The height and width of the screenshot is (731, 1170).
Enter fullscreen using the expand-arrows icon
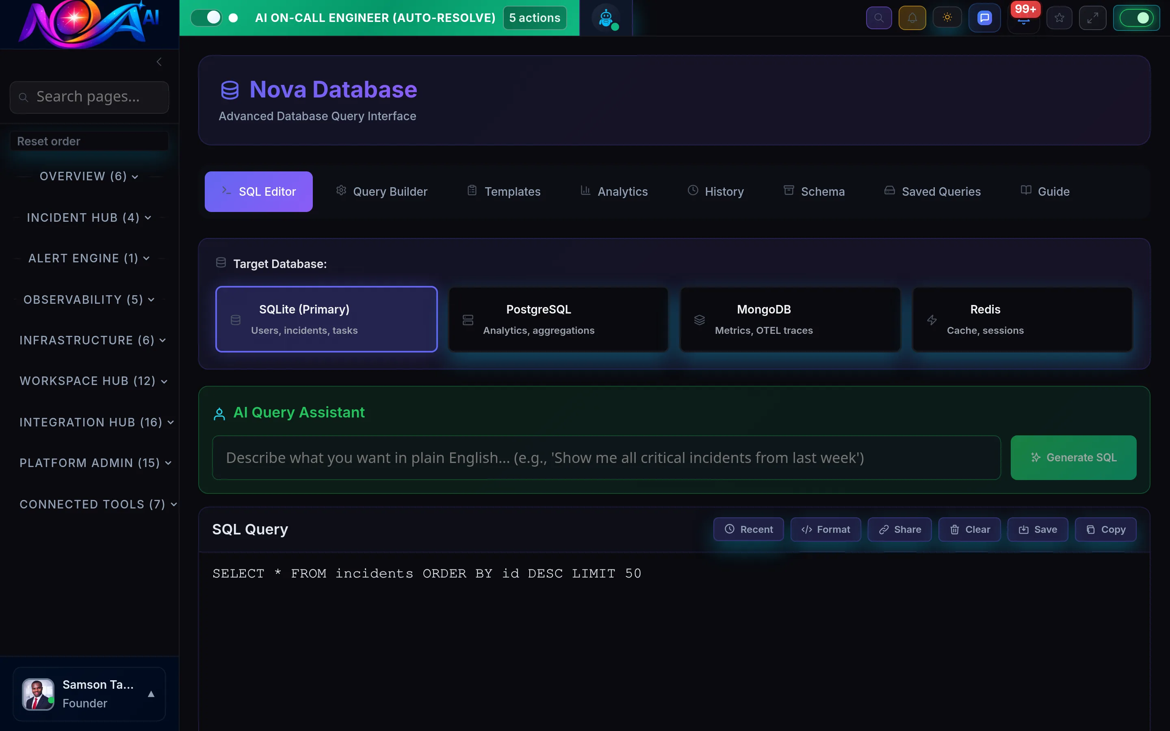point(1093,17)
